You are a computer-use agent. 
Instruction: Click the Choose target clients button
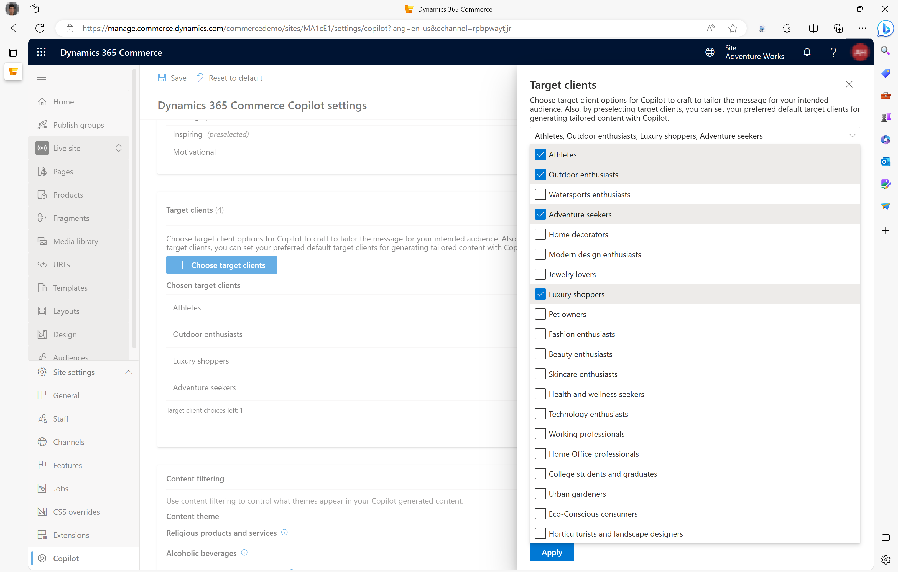(x=221, y=265)
